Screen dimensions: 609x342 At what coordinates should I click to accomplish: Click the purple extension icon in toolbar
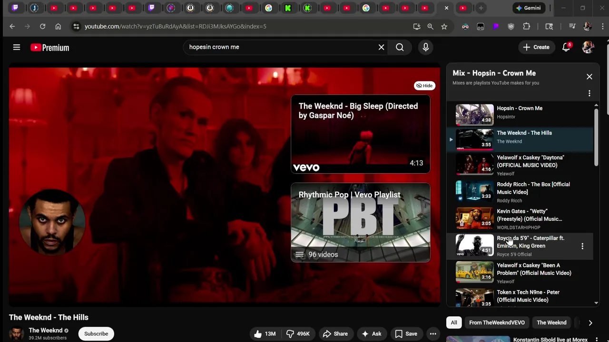tap(496, 27)
